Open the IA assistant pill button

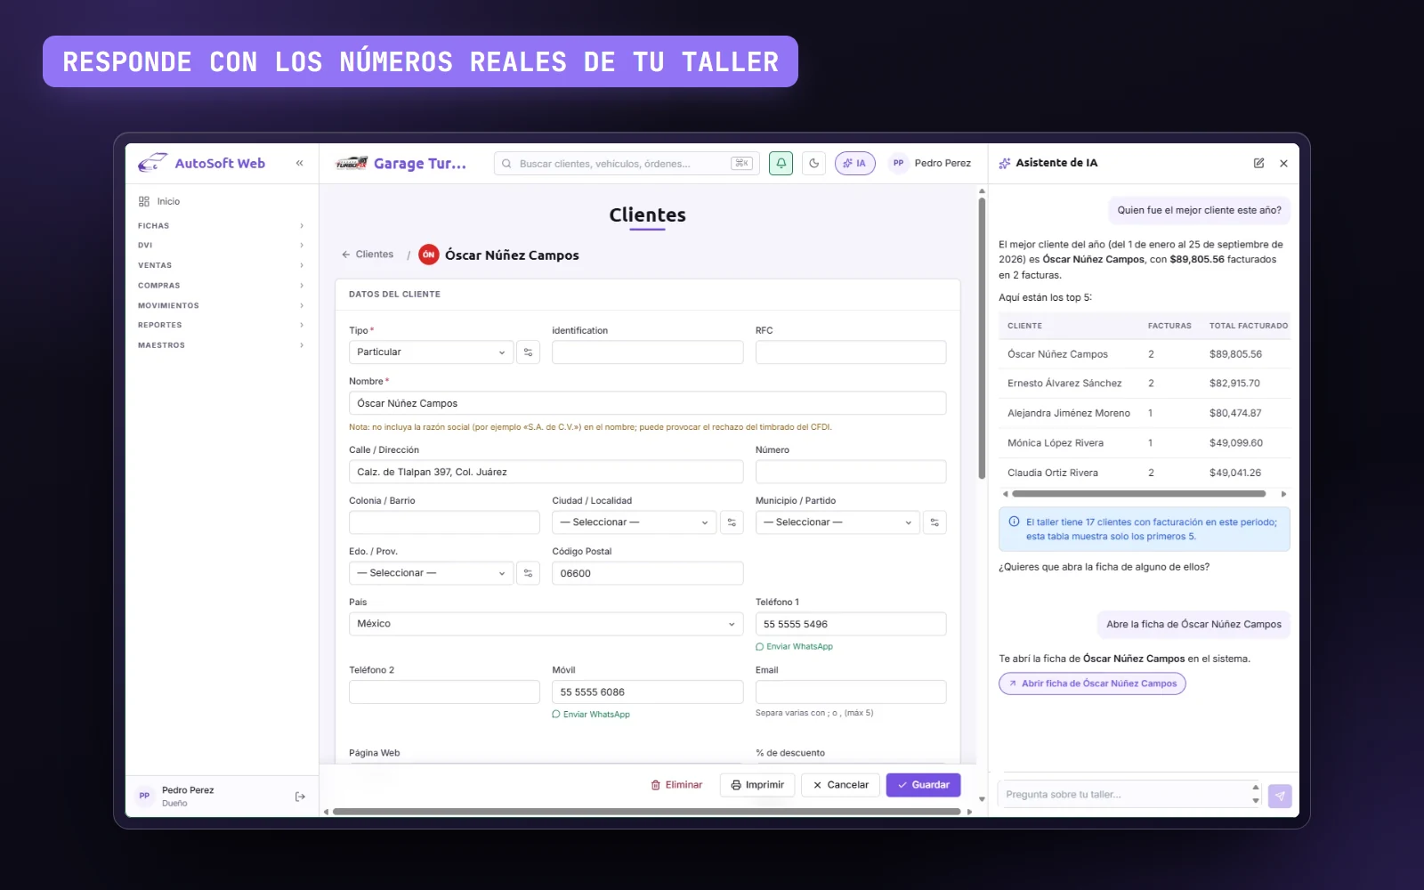(854, 163)
